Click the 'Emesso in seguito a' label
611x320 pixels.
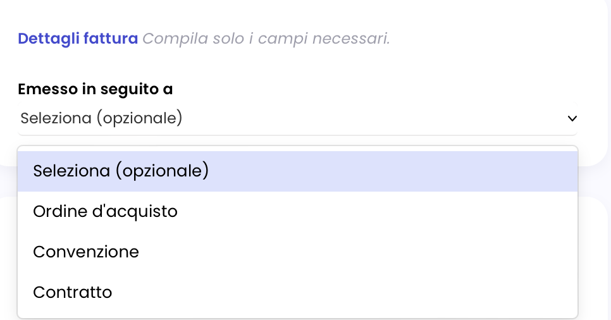(96, 89)
